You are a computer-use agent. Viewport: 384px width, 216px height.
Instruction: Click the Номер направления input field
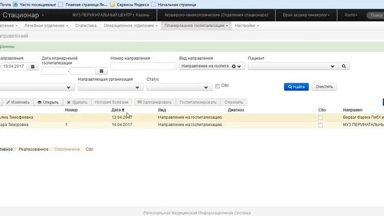143,66
